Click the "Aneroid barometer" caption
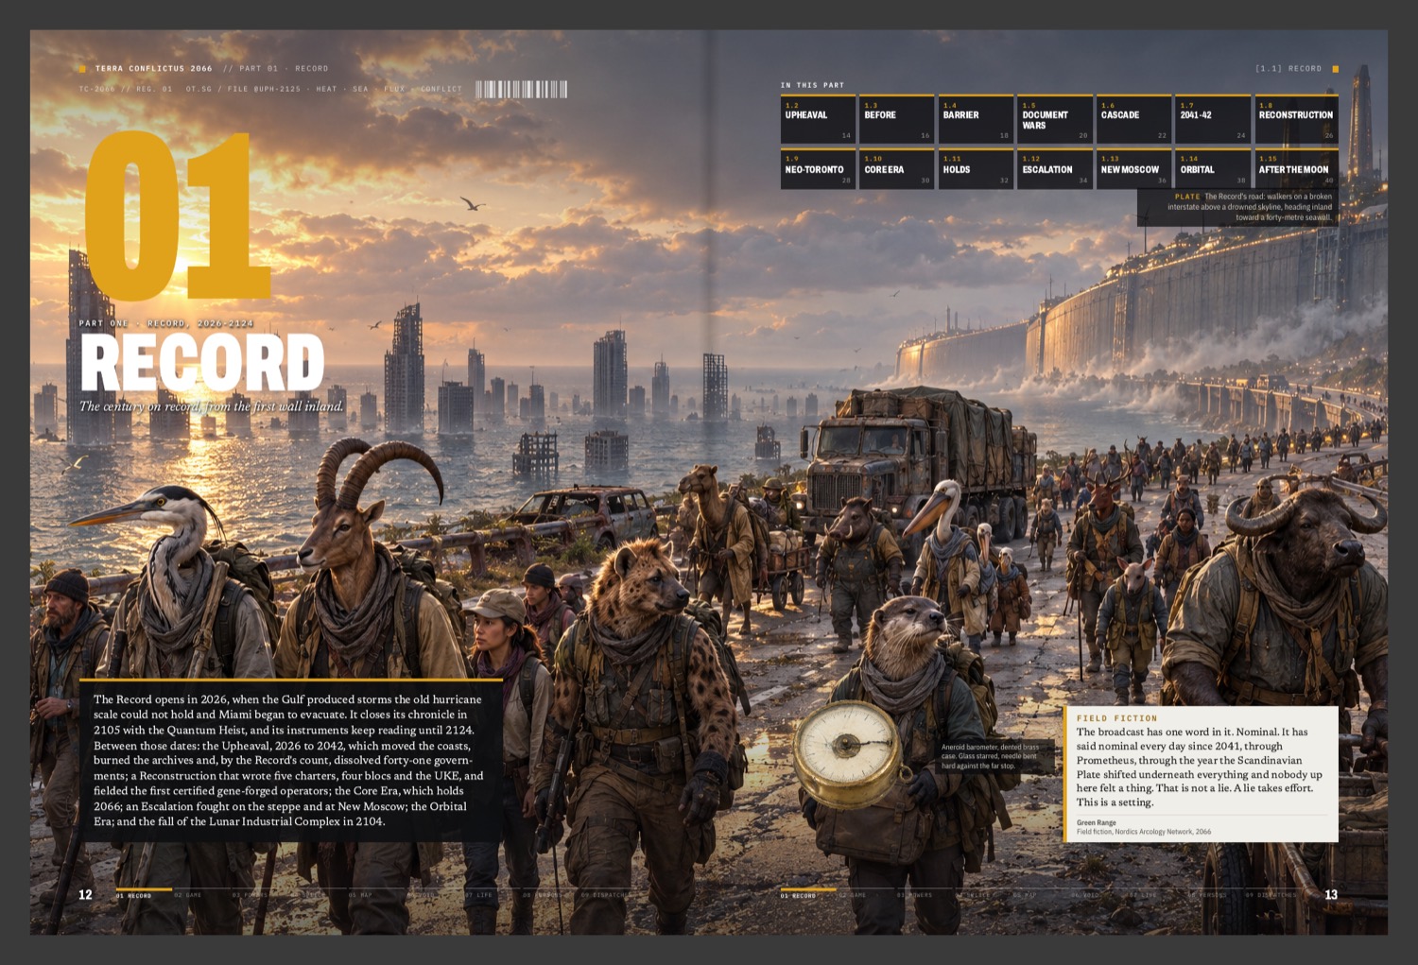 990,756
